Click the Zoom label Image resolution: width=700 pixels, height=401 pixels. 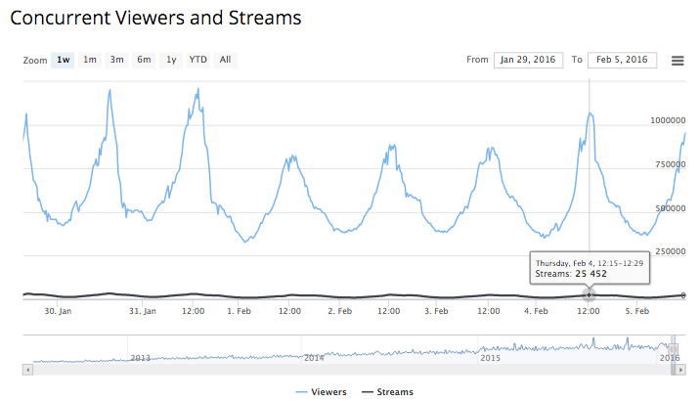pos(35,61)
